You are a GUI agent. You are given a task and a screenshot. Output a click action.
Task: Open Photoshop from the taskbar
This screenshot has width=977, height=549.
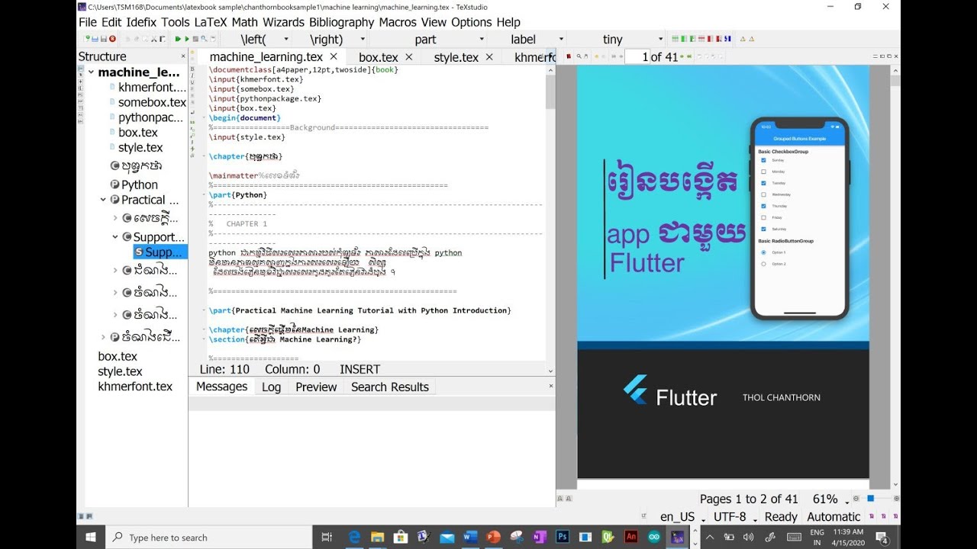[x=563, y=537]
